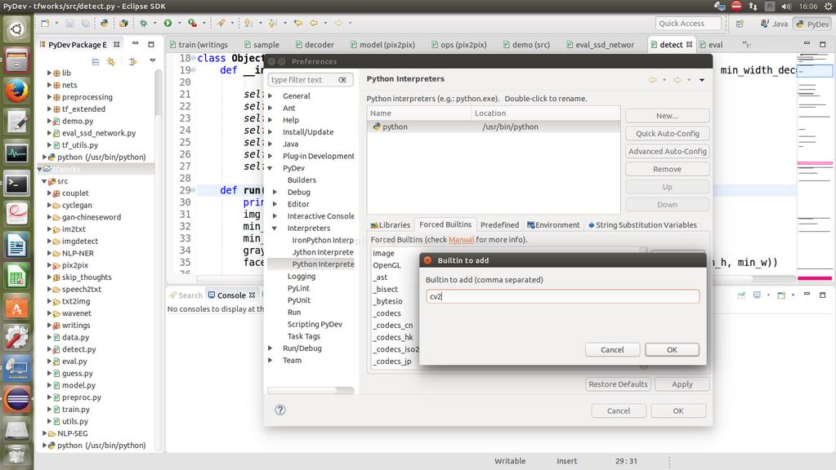Switch to the Libraries tab
Screen dimensions: 836x470
tap(390, 224)
